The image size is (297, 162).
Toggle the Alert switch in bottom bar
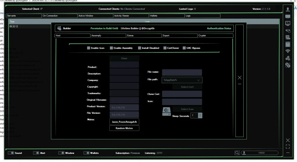(36, 153)
